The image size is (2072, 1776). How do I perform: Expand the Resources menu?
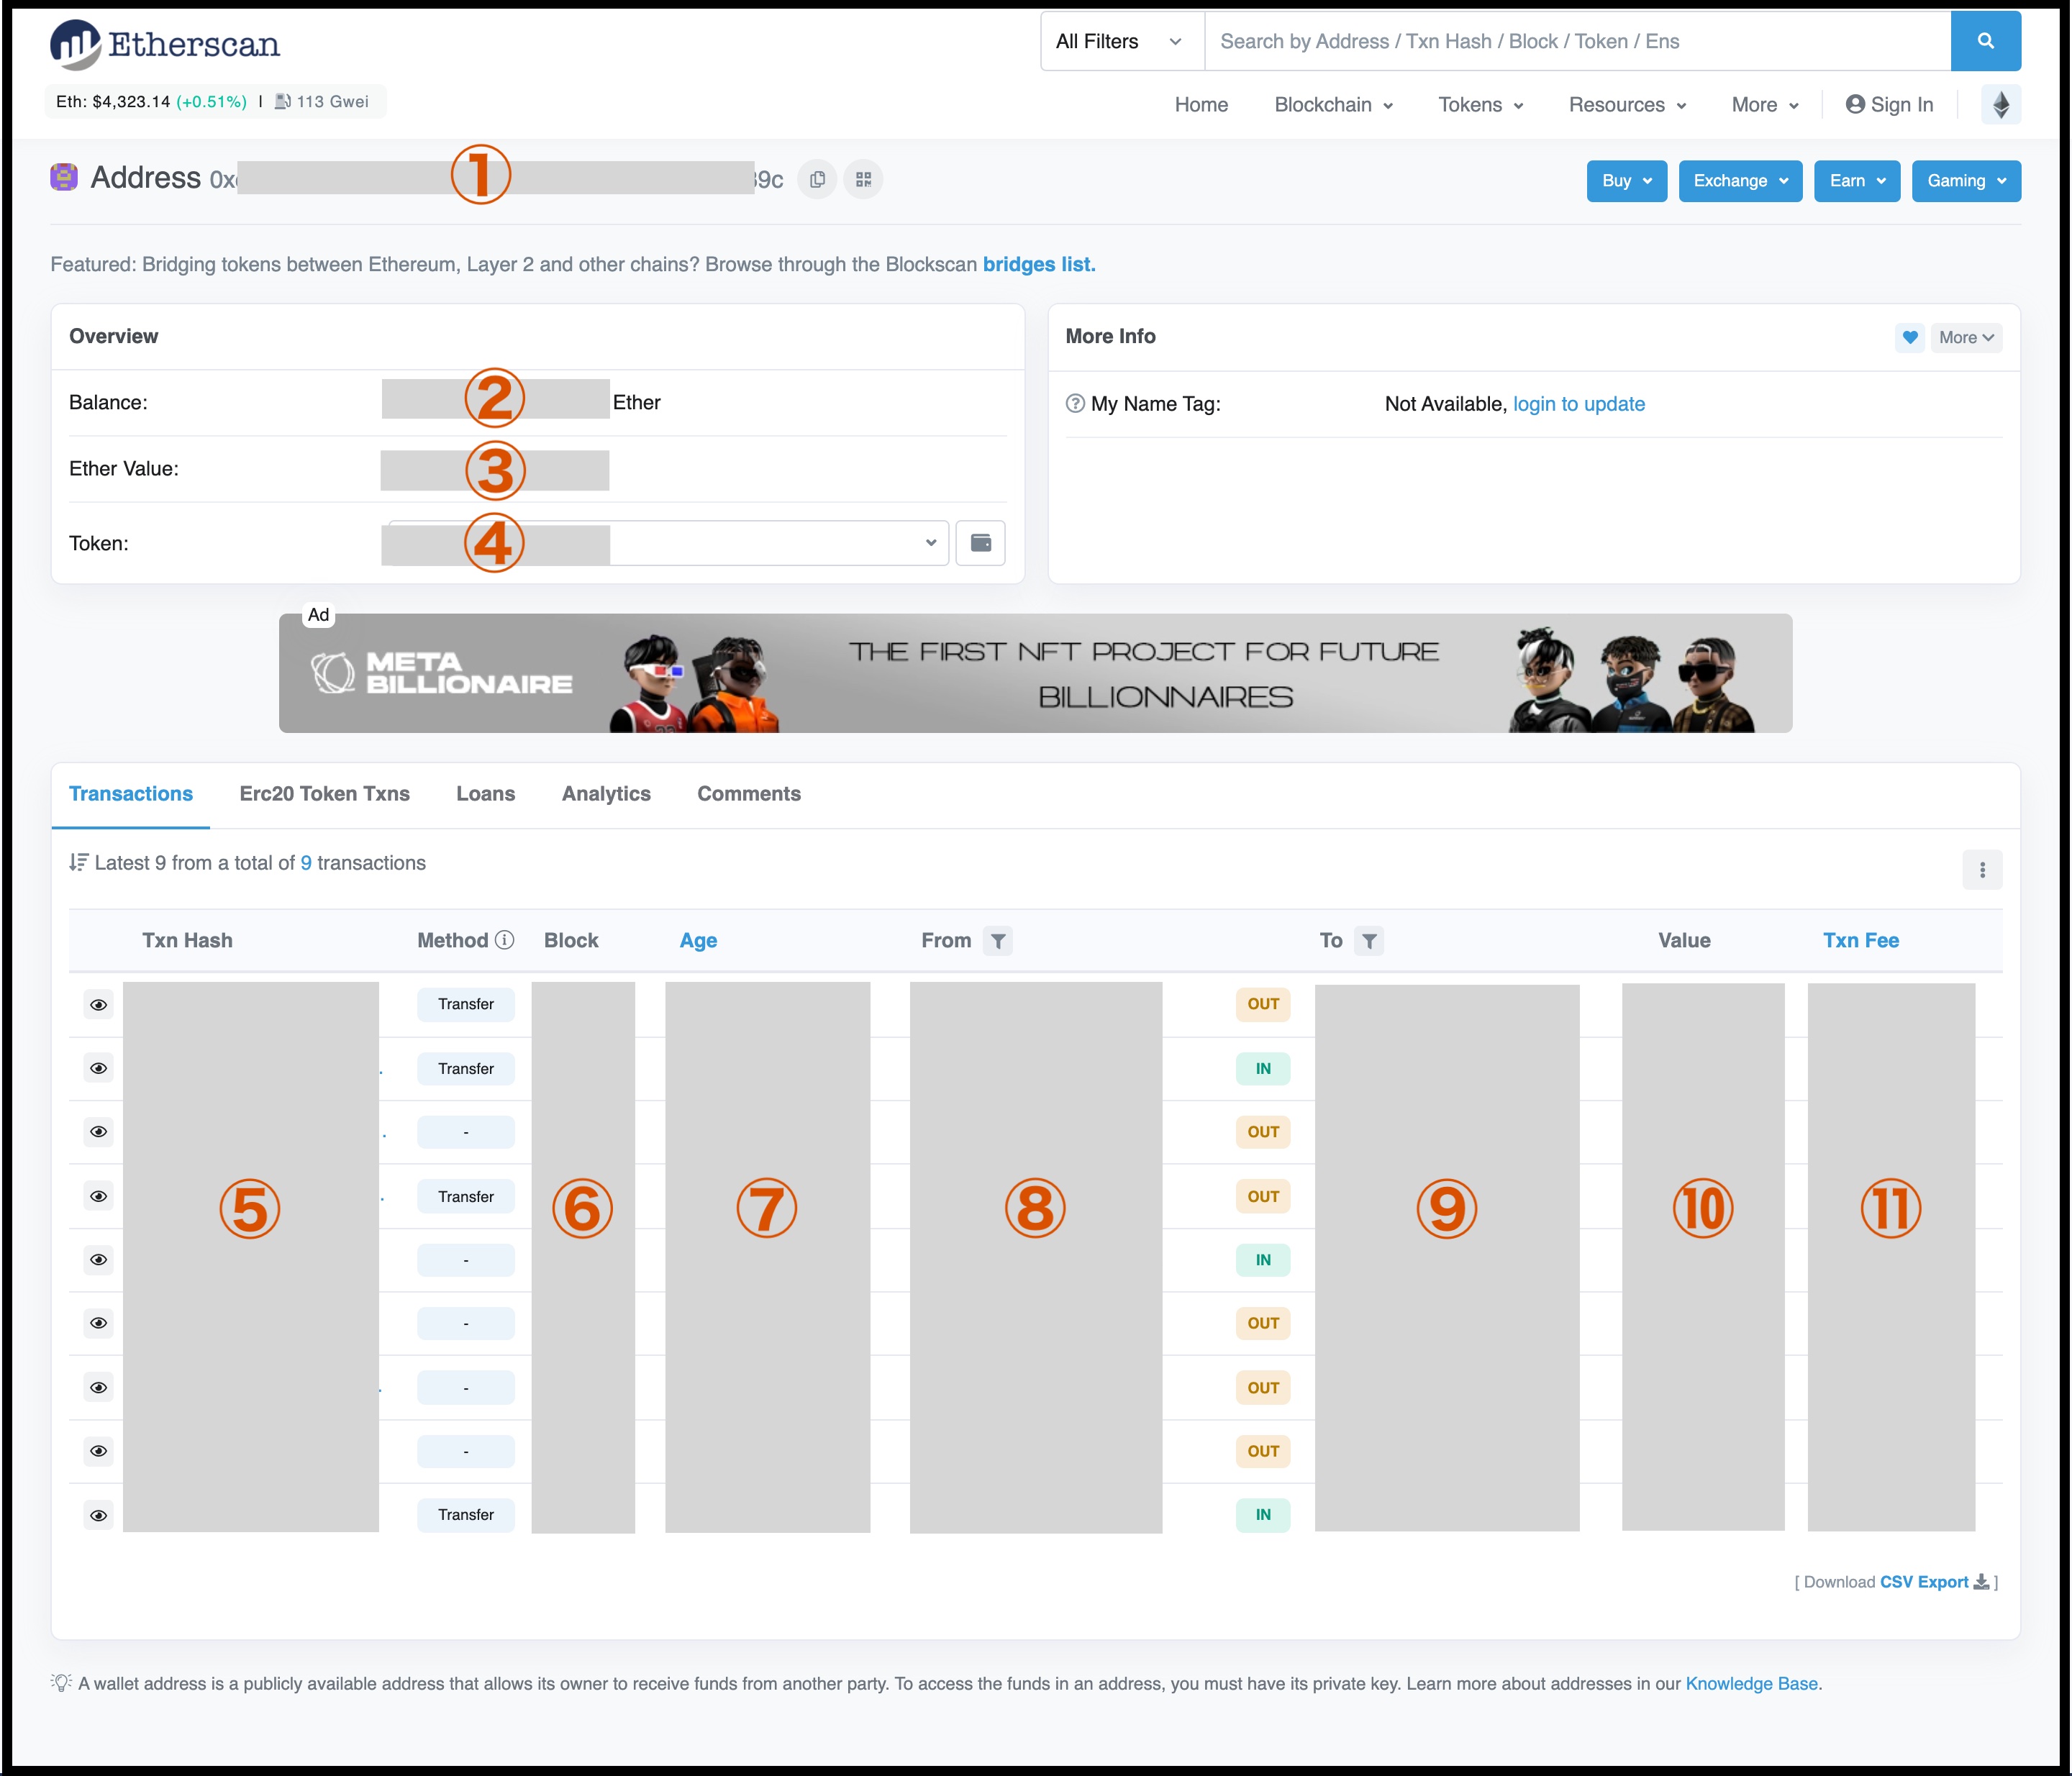tap(1627, 104)
